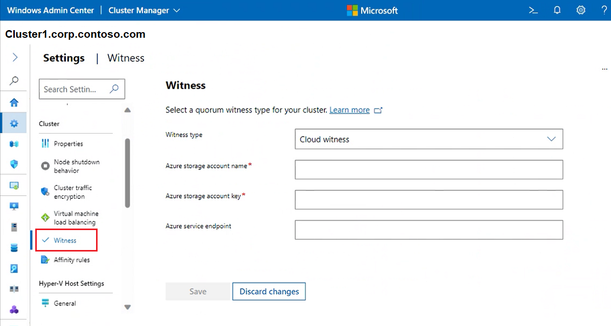The width and height of the screenshot is (611, 326).
Task: Click the Windows Admin Center title
Action: [x=51, y=11]
